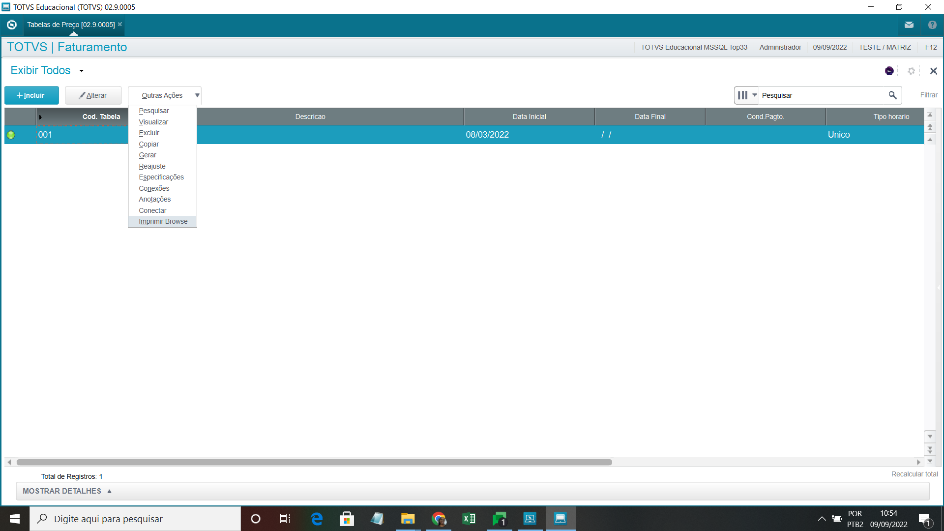Click the green status circle on row 001
Screen dimensions: 944x531
pyautogui.click(x=11, y=135)
